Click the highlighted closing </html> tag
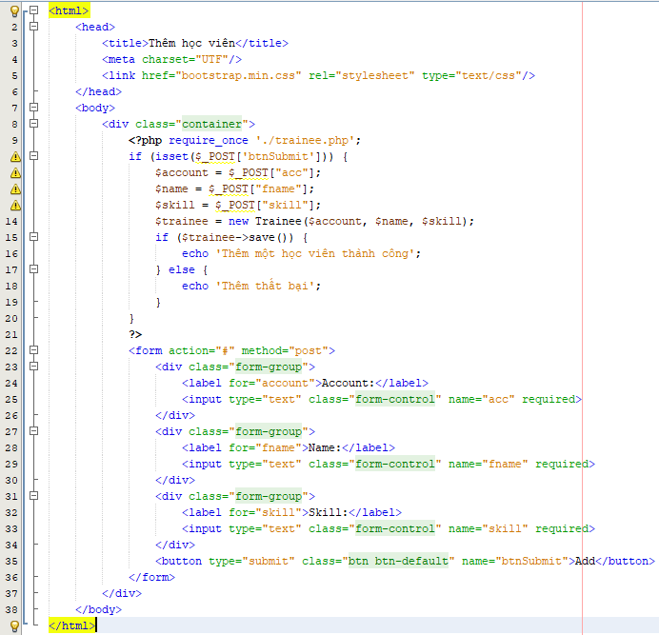 [71, 625]
